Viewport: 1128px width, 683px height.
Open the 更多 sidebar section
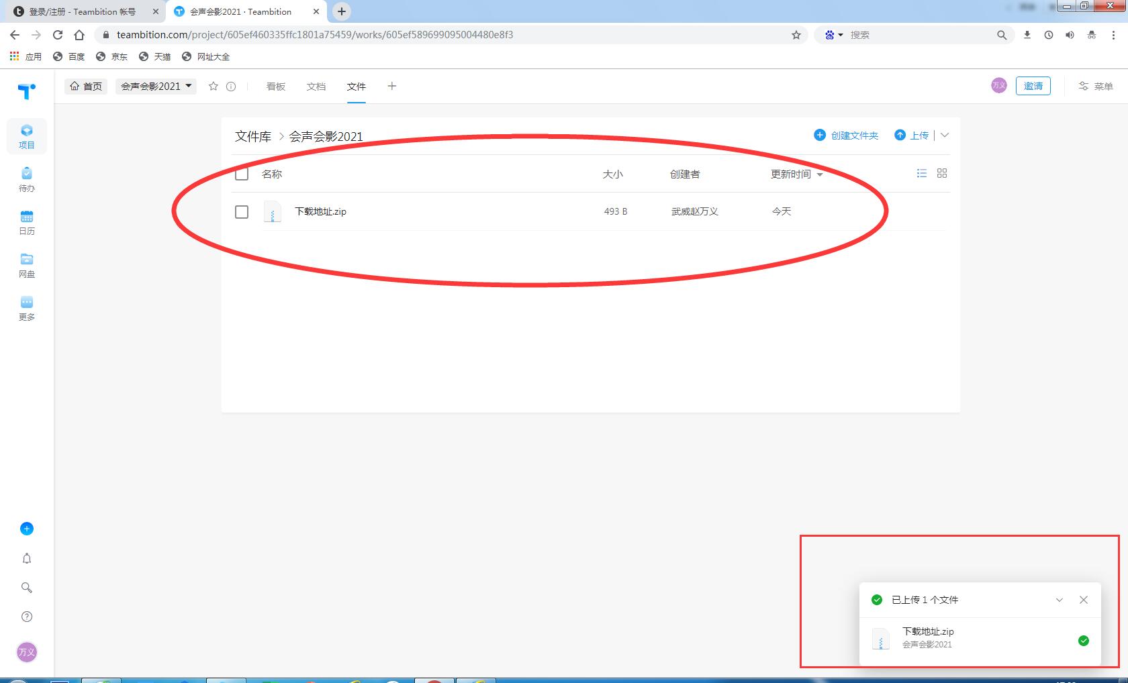click(x=27, y=308)
